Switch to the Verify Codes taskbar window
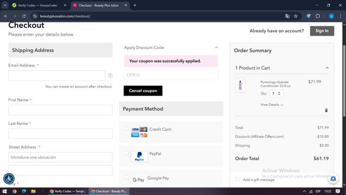 68,191
